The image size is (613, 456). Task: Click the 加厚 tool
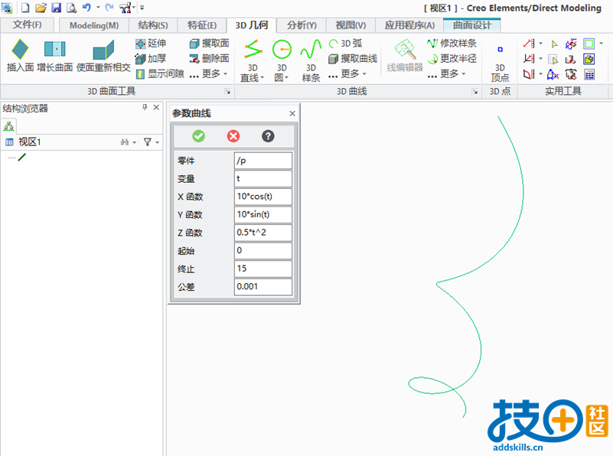point(151,59)
